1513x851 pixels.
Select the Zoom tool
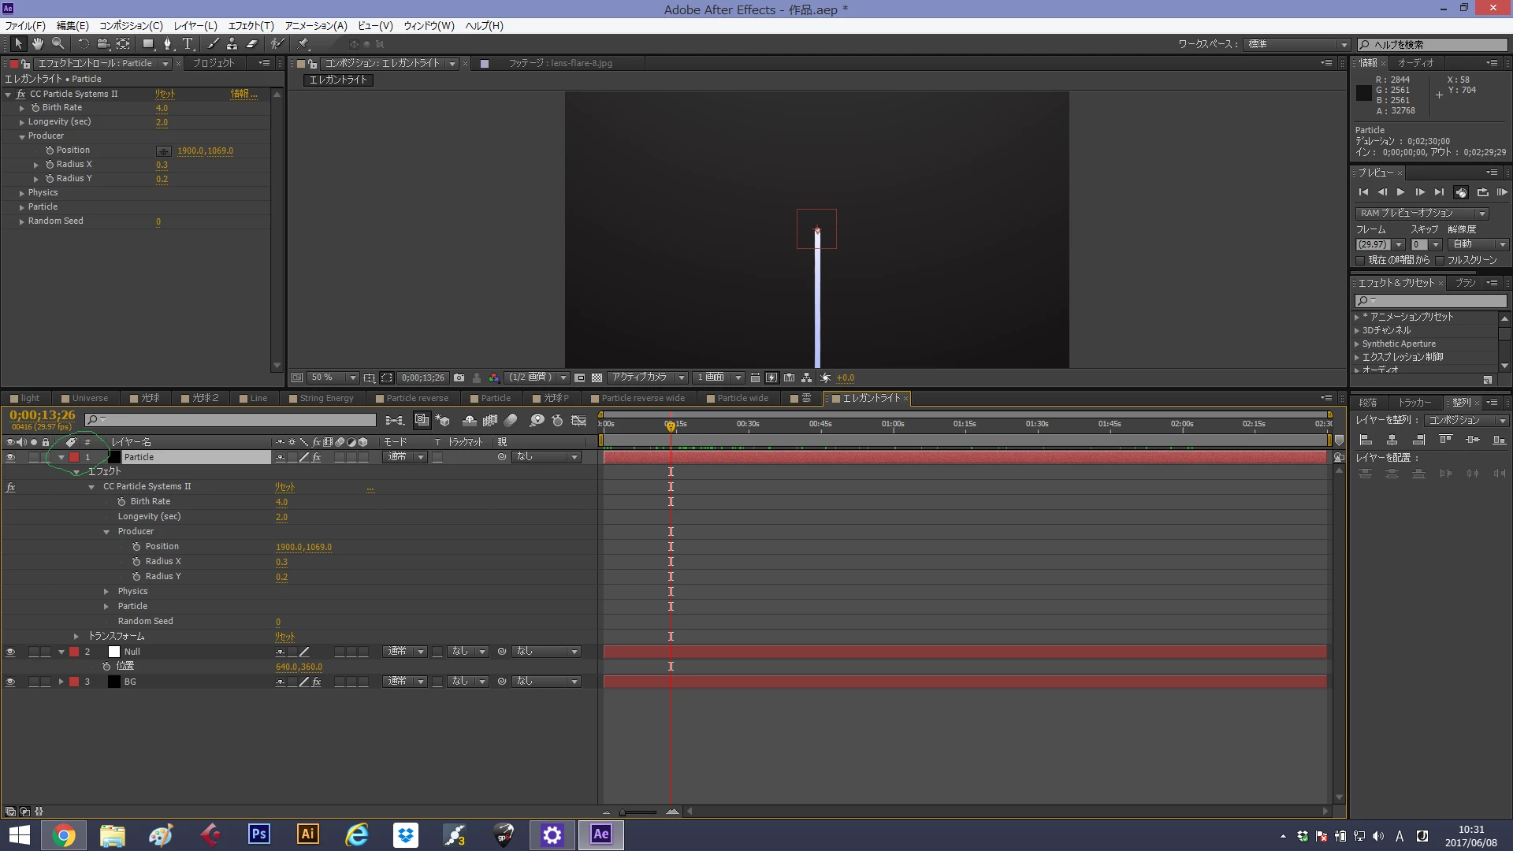(58, 44)
